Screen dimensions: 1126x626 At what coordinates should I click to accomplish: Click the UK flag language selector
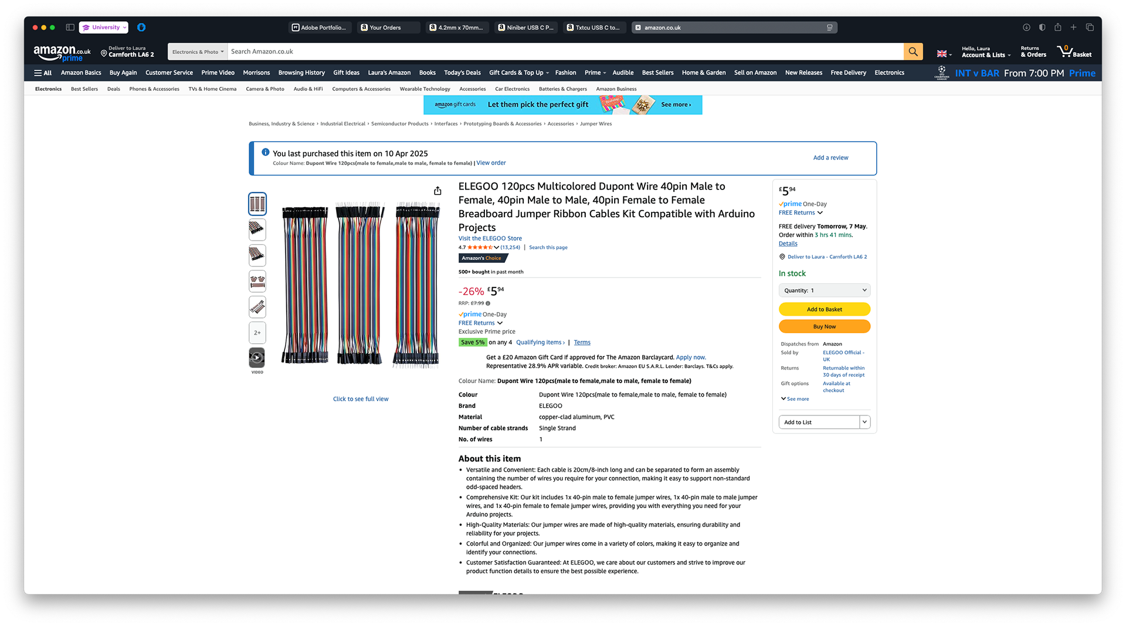pos(944,53)
